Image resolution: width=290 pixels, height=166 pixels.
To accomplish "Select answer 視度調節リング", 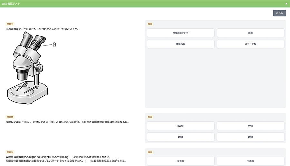I will 180,33.
